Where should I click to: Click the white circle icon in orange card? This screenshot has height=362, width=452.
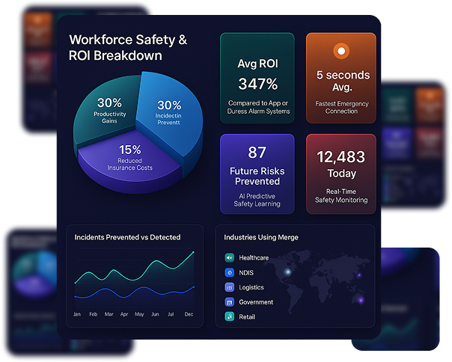[x=340, y=52]
